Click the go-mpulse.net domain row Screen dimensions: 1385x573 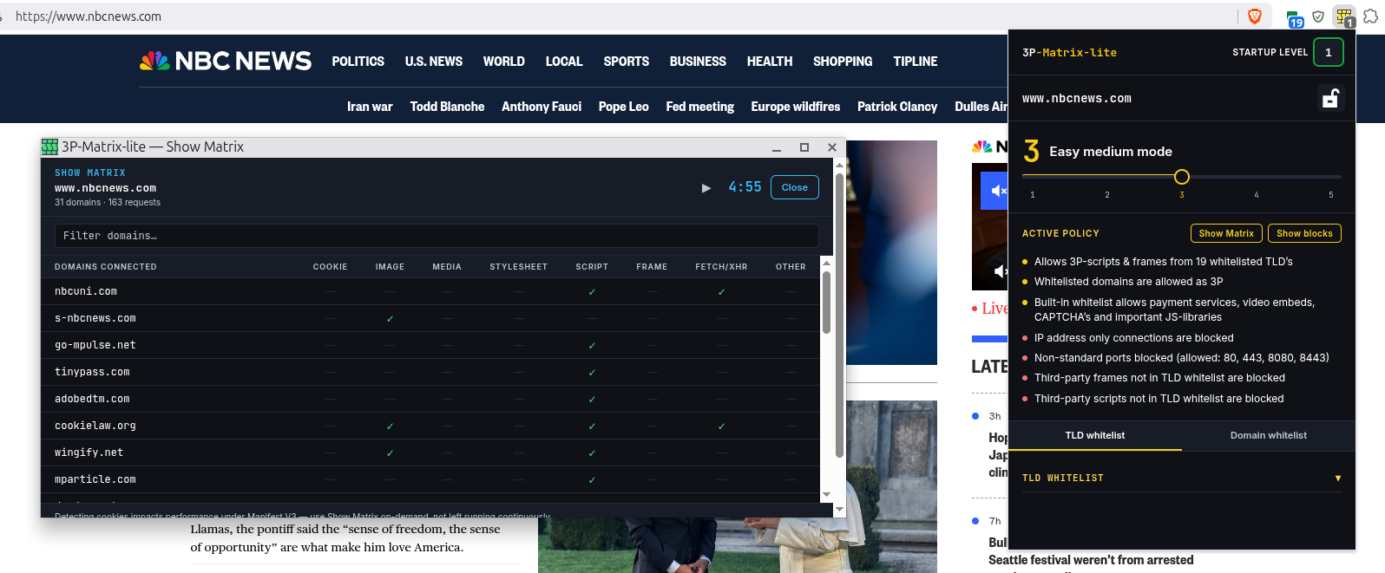tap(430, 345)
